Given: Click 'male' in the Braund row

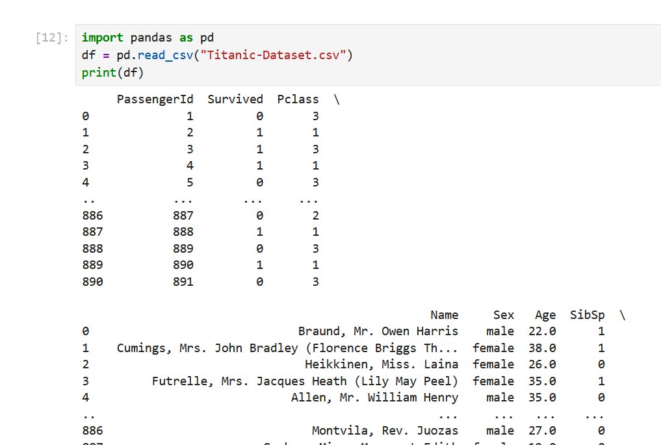Looking at the screenshot, I should 500,331.
